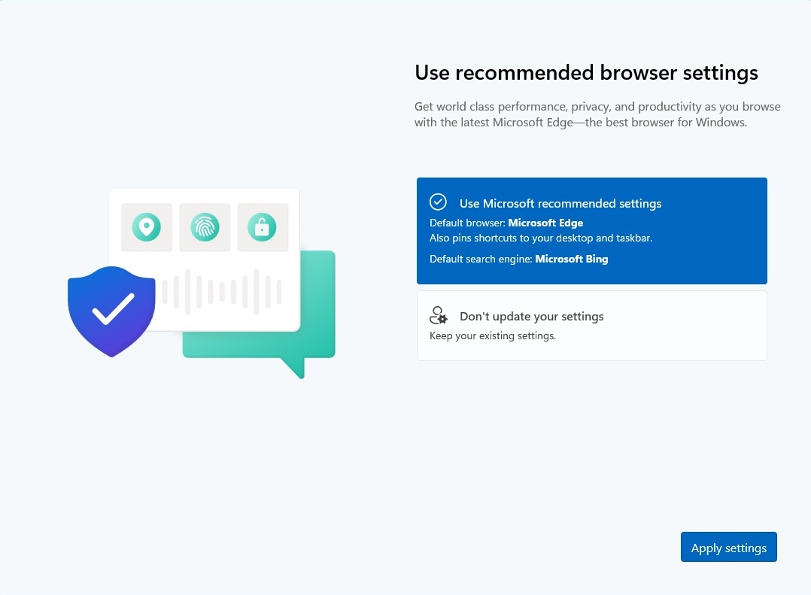Click 'Default search engine: Microsoft Bing' text
The height and width of the screenshot is (595, 811).
pos(519,259)
